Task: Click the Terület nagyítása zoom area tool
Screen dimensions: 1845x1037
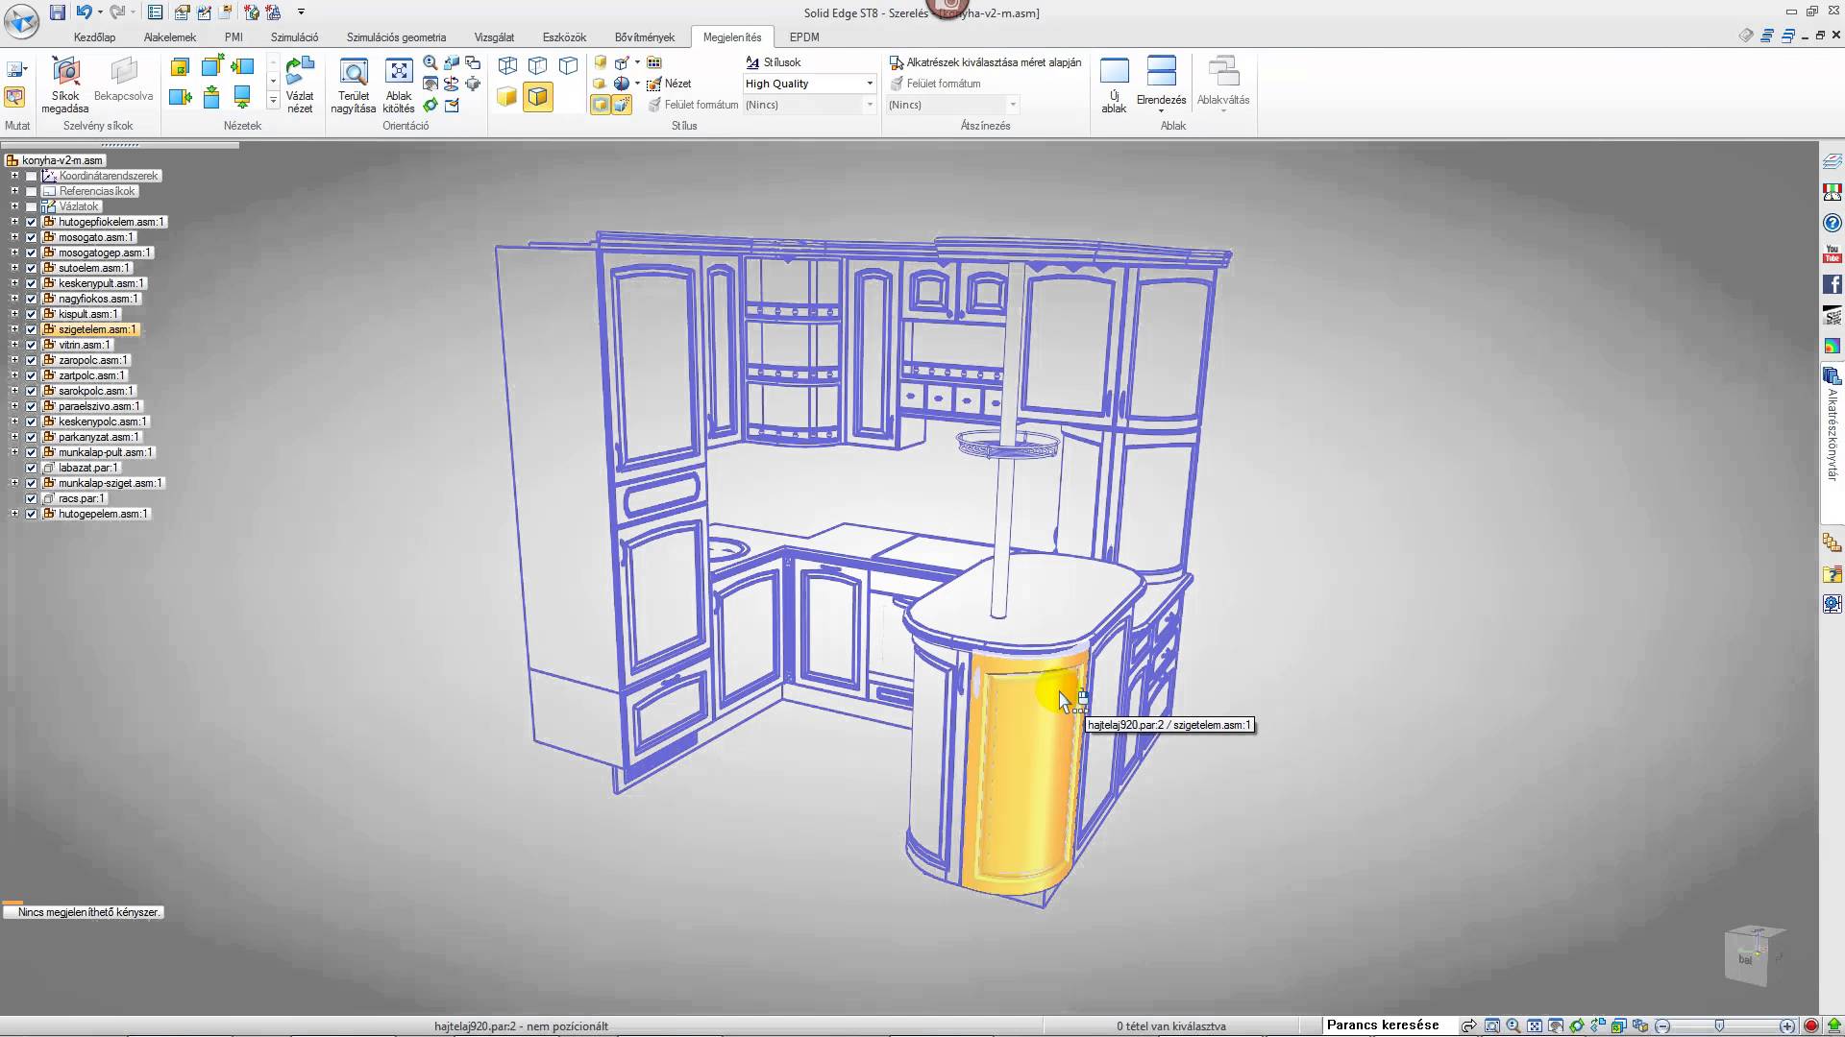Action: click(354, 73)
